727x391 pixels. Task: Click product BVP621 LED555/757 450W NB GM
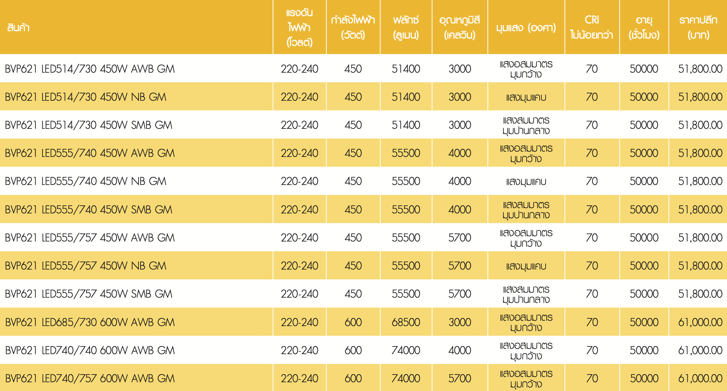(86, 266)
